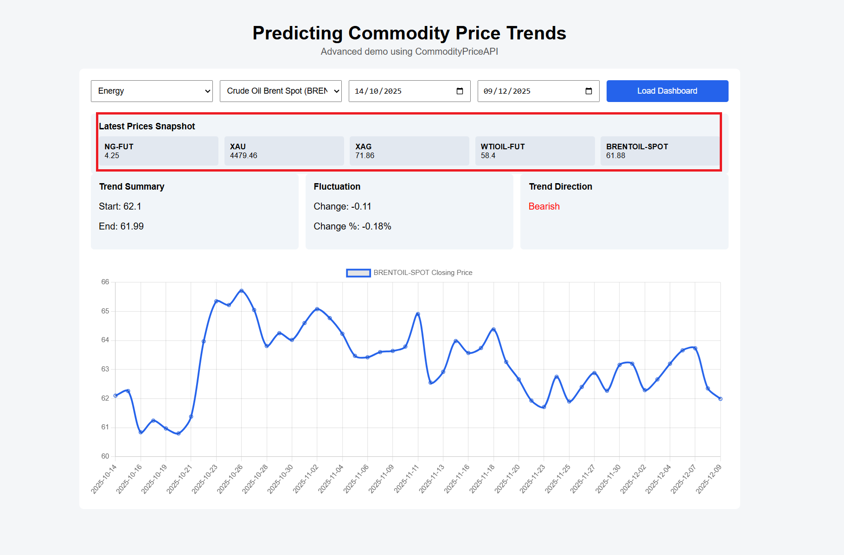Select the BRENTOIL-SPOT price card
This screenshot has height=555, width=844.
point(660,151)
